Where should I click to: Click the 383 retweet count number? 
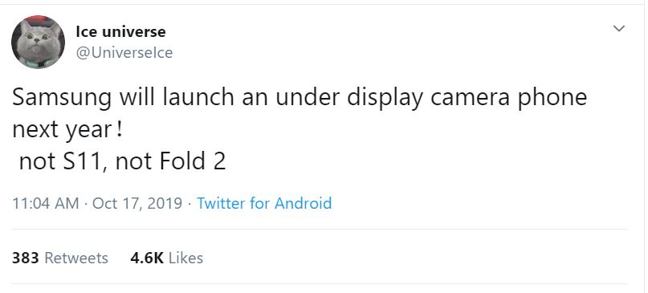click(25, 258)
